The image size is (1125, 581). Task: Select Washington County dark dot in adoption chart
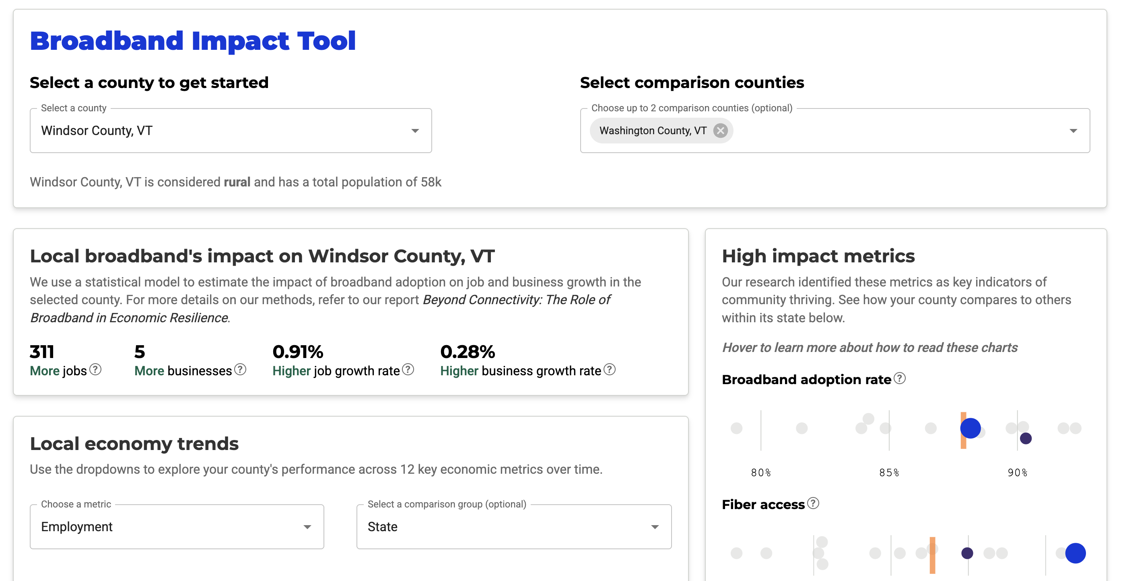(1026, 438)
